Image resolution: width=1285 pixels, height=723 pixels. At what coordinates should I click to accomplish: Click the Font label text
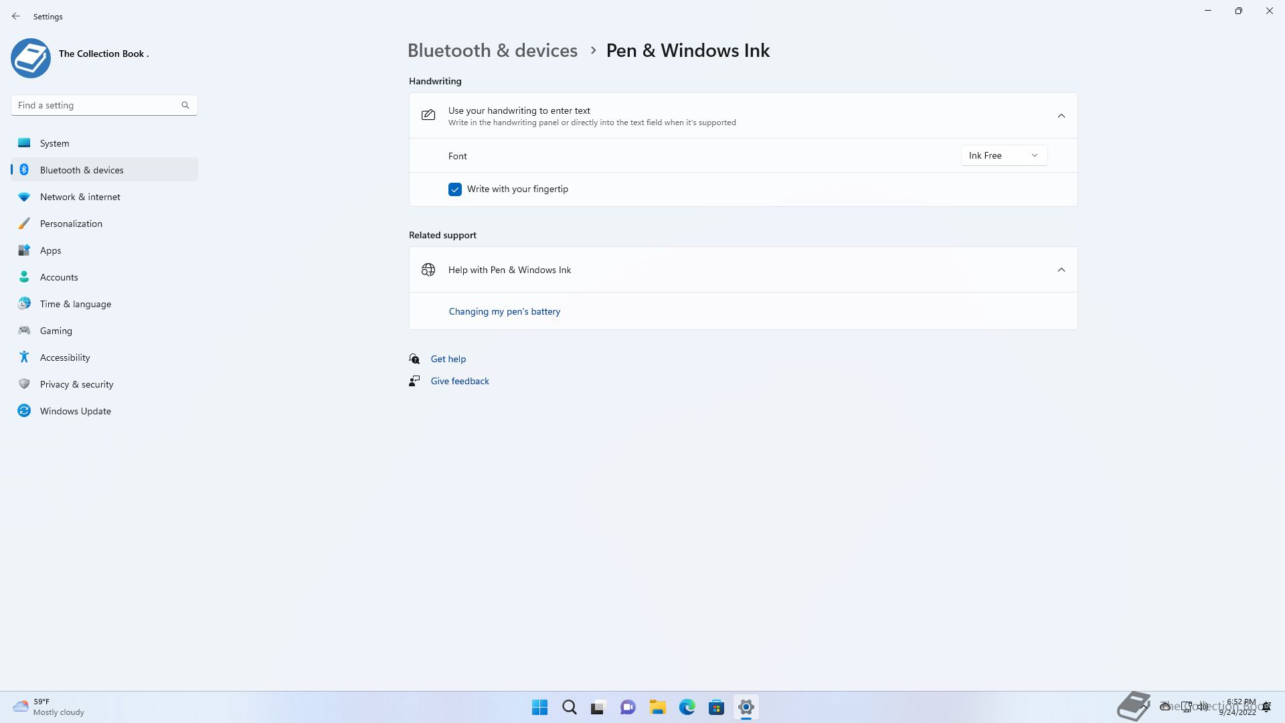[458, 156]
